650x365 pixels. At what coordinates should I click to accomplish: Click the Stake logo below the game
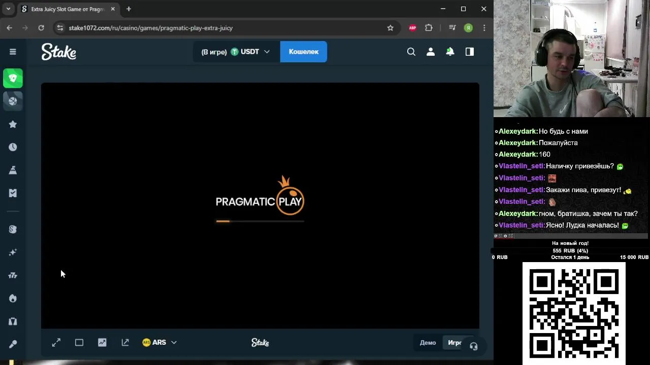tap(260, 343)
